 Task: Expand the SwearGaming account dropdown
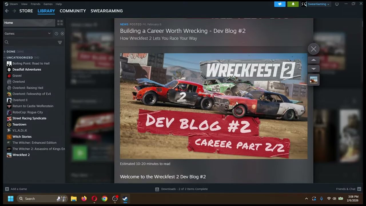pos(318,4)
